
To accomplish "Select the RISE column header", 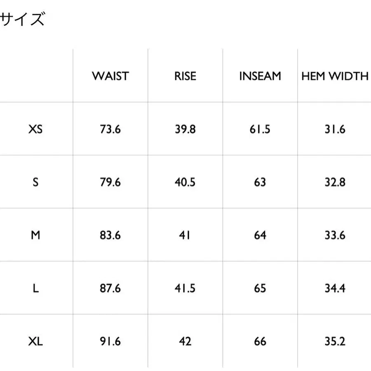I will click(x=185, y=76).
